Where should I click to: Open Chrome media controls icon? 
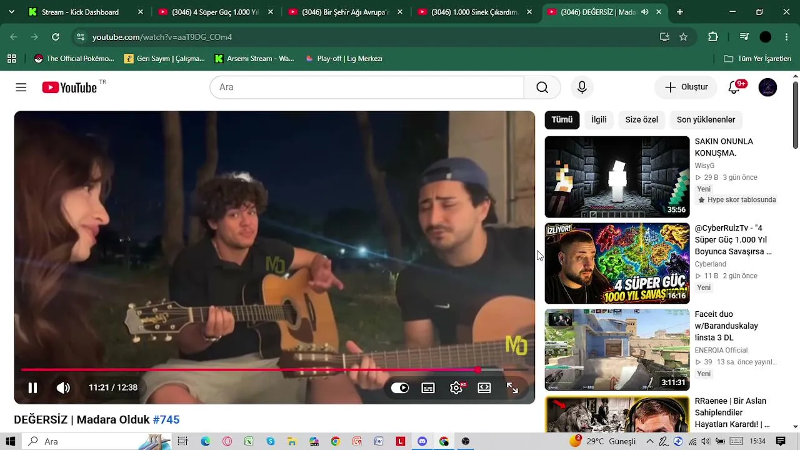[x=744, y=37]
